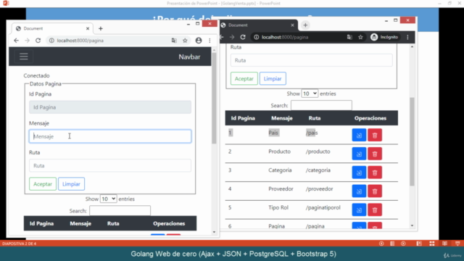Viewport: 464px width, 261px height.
Task: Select Proveedor message cell
Action: 281,188
